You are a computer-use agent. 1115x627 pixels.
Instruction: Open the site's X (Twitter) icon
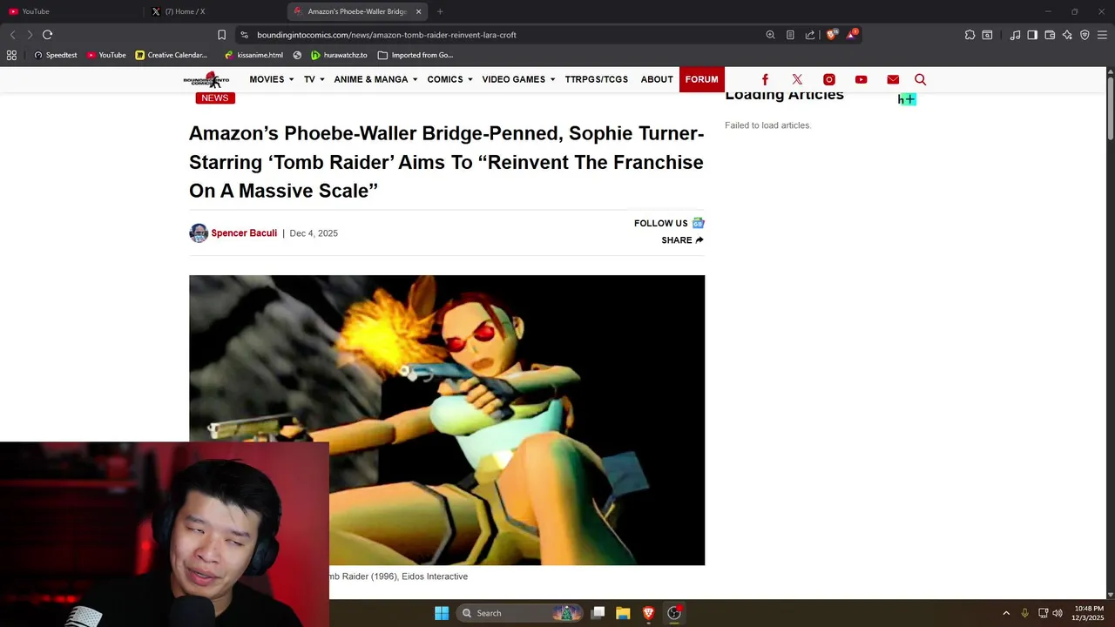coord(797,79)
